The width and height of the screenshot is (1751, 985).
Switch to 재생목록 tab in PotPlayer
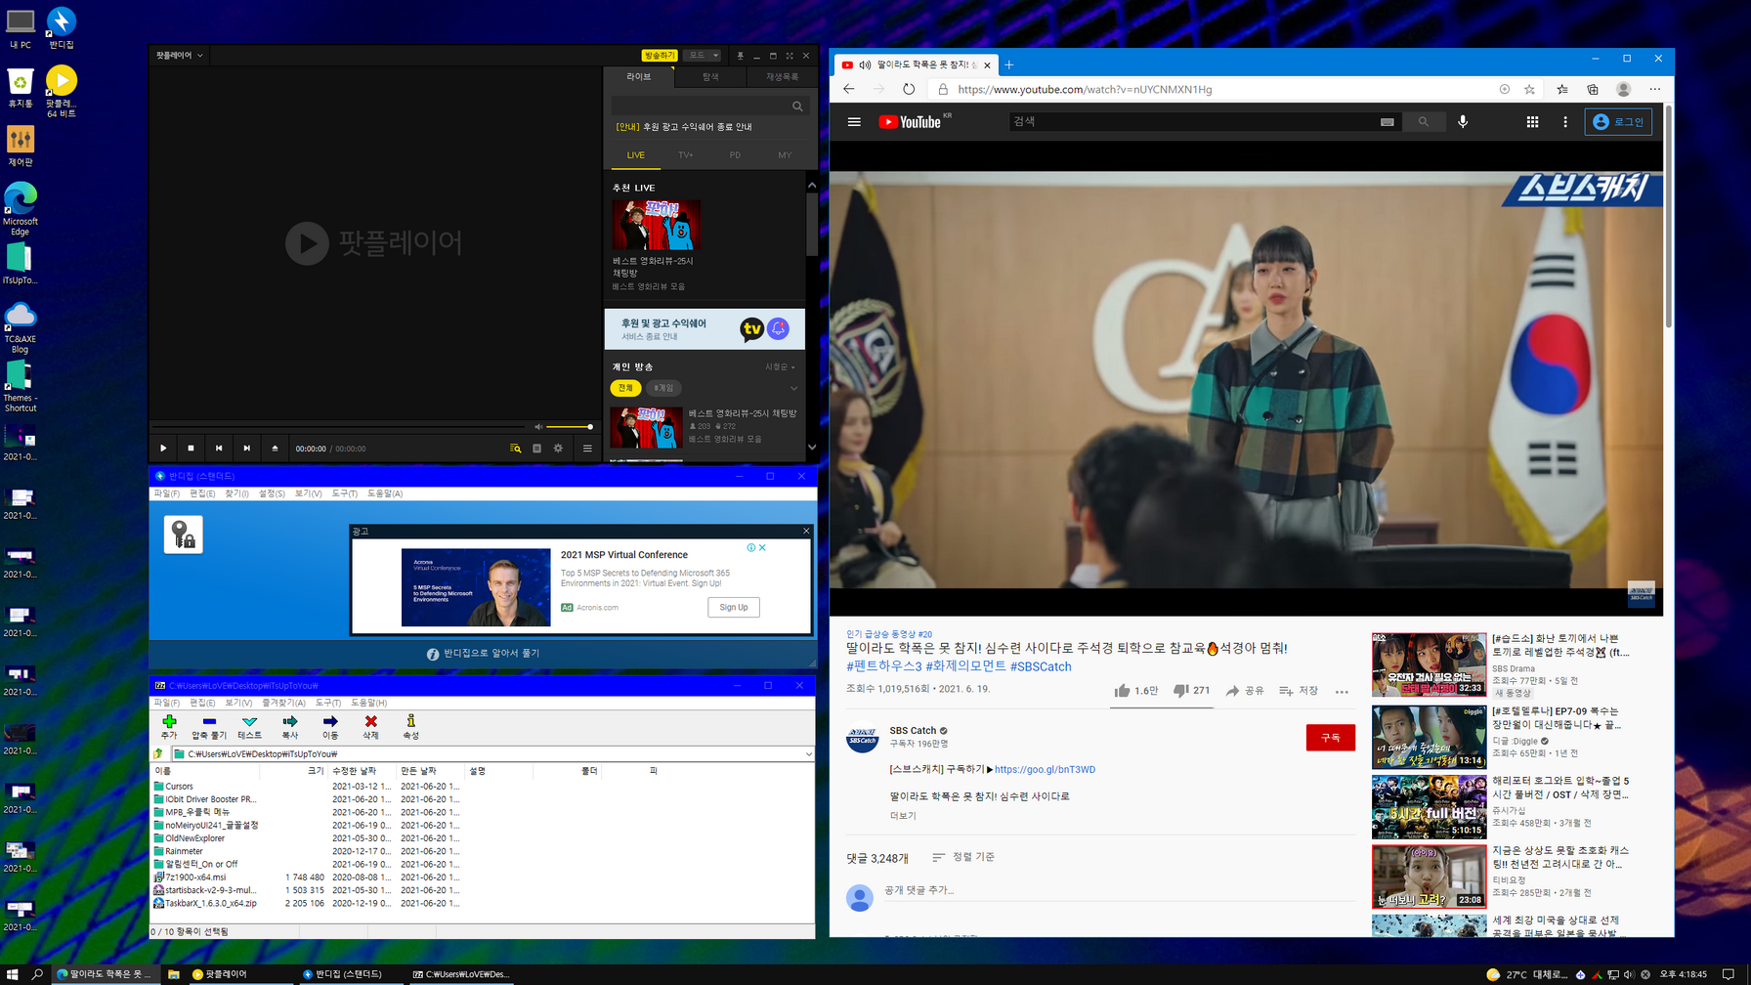782,77
